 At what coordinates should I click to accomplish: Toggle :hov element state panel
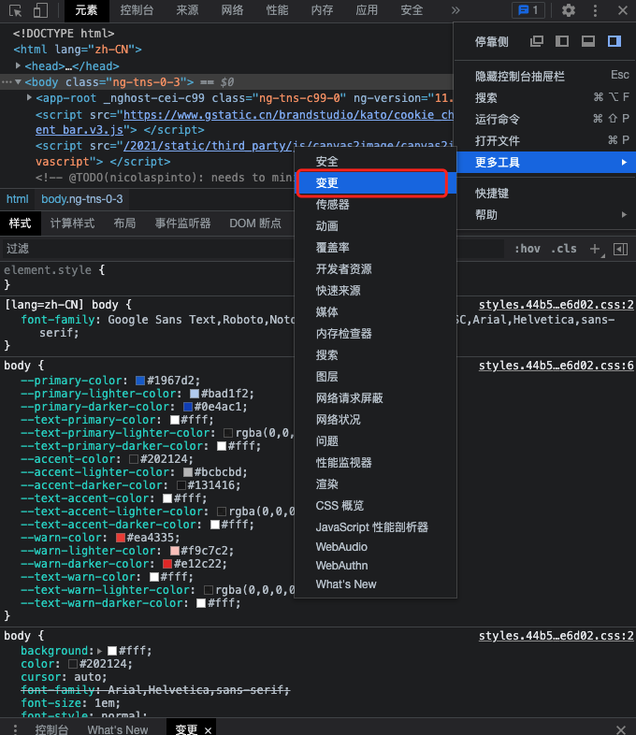(x=528, y=249)
